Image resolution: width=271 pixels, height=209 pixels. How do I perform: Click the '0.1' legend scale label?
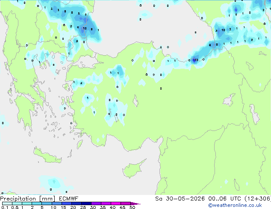coord(5,207)
